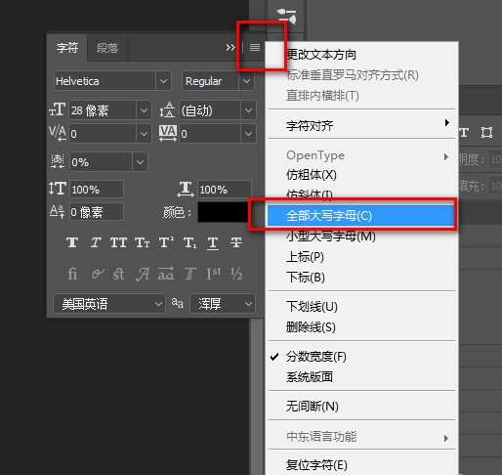Switch to the 段落 tab
The image size is (502, 475).
click(x=107, y=48)
